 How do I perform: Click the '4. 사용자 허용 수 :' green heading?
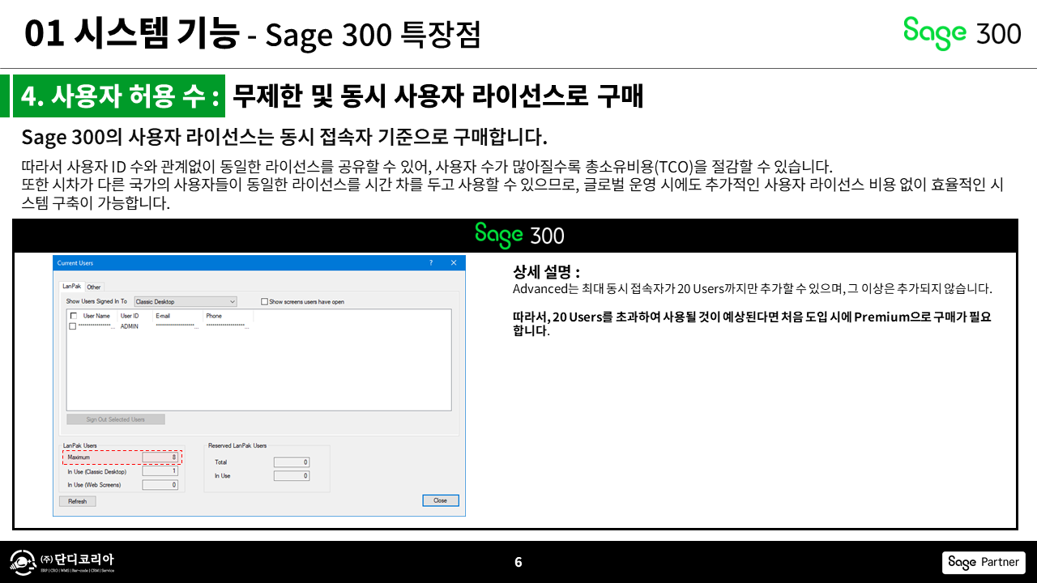(120, 96)
